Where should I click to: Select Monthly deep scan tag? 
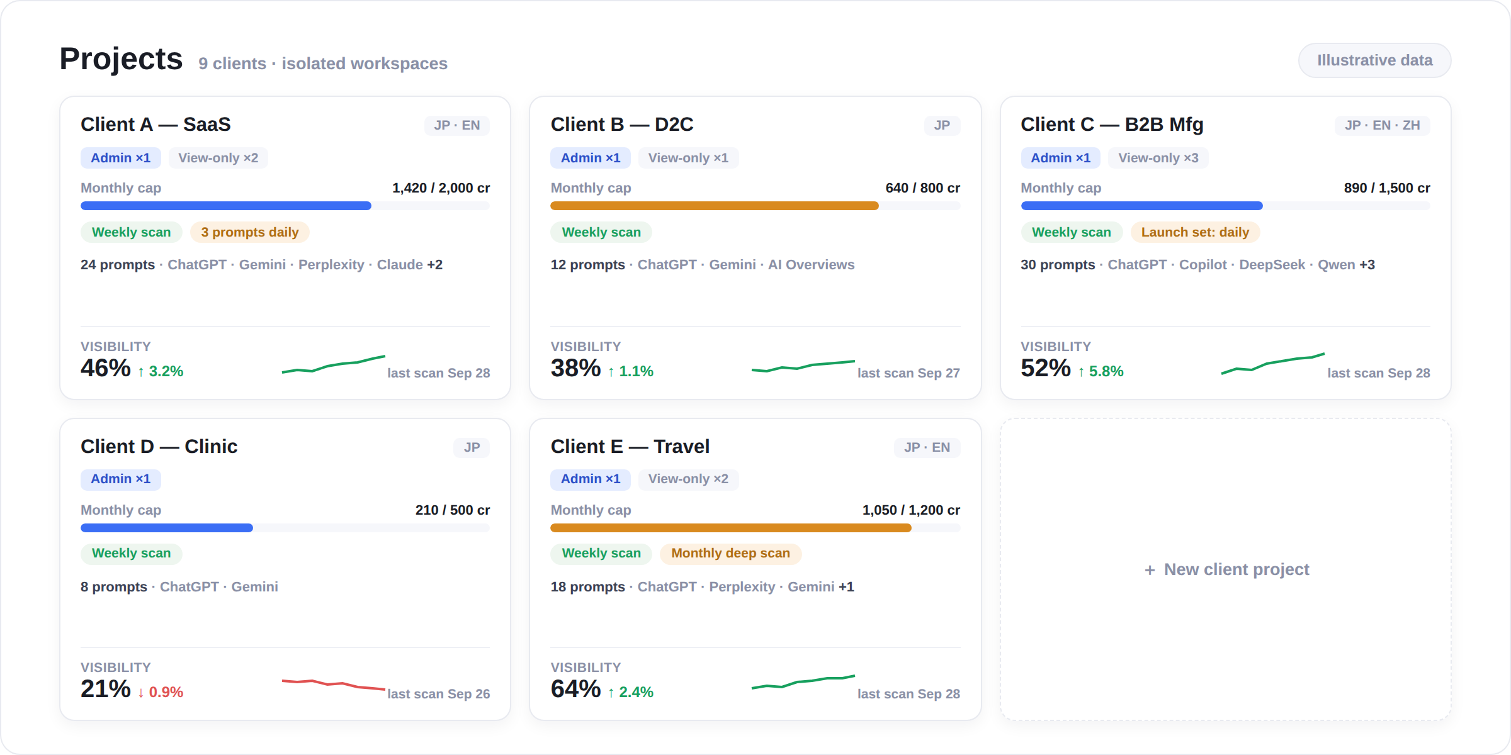pyautogui.click(x=730, y=554)
